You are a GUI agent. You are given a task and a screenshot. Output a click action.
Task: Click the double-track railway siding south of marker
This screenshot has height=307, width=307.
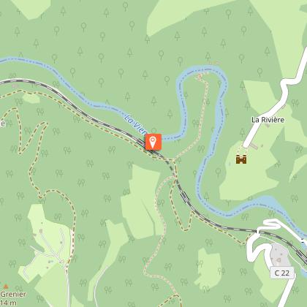click(184, 195)
